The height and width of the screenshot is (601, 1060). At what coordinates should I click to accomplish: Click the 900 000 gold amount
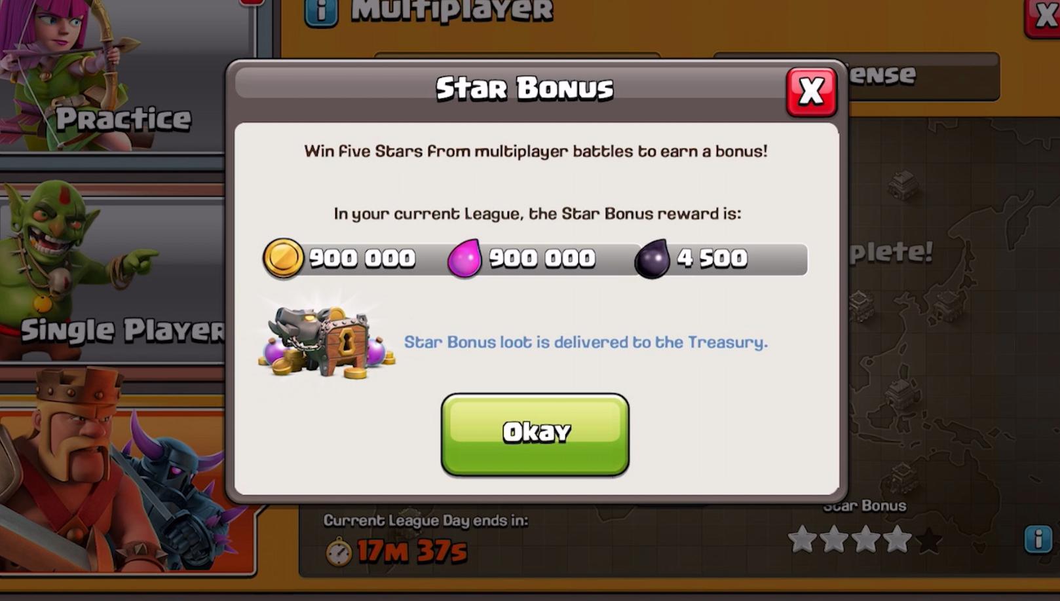pos(362,258)
